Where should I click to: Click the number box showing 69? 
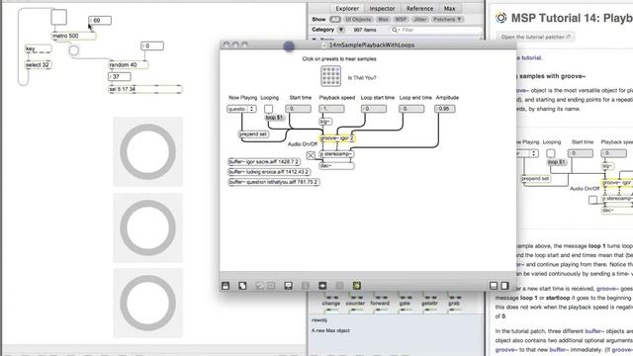100,20
